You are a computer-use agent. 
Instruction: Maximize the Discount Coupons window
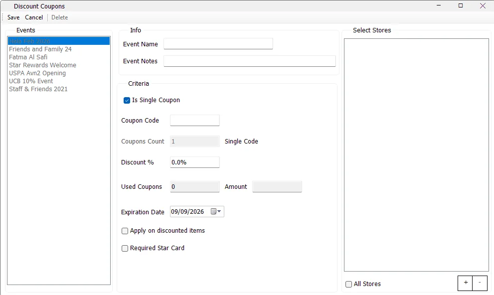point(461,5)
